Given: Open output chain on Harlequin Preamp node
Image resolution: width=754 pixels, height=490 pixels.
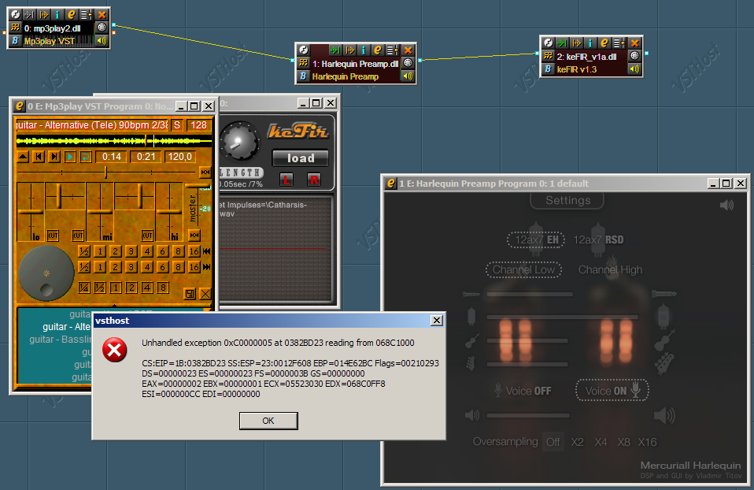Looking at the screenshot, I should click(349, 50).
